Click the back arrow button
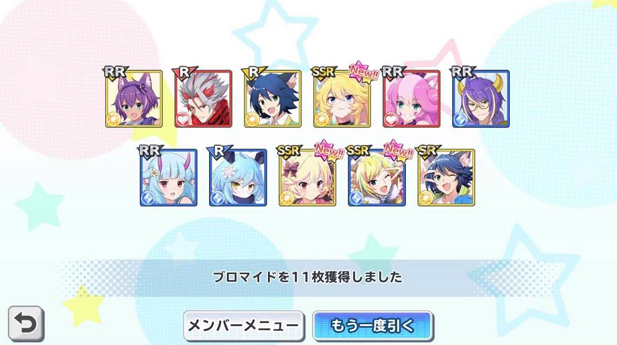 (26, 324)
